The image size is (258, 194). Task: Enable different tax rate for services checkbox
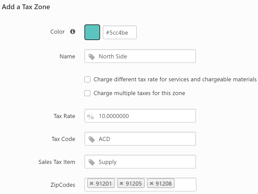[x=88, y=80]
